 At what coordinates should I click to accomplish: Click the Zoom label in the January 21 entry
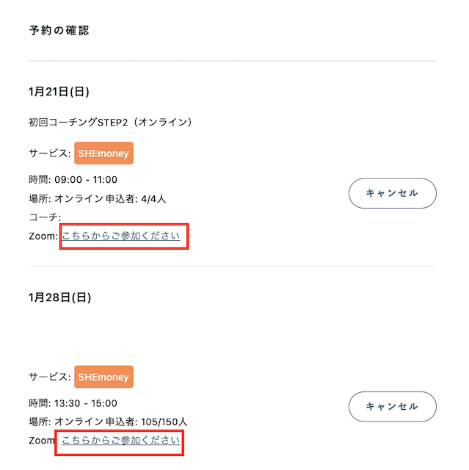[43, 236]
